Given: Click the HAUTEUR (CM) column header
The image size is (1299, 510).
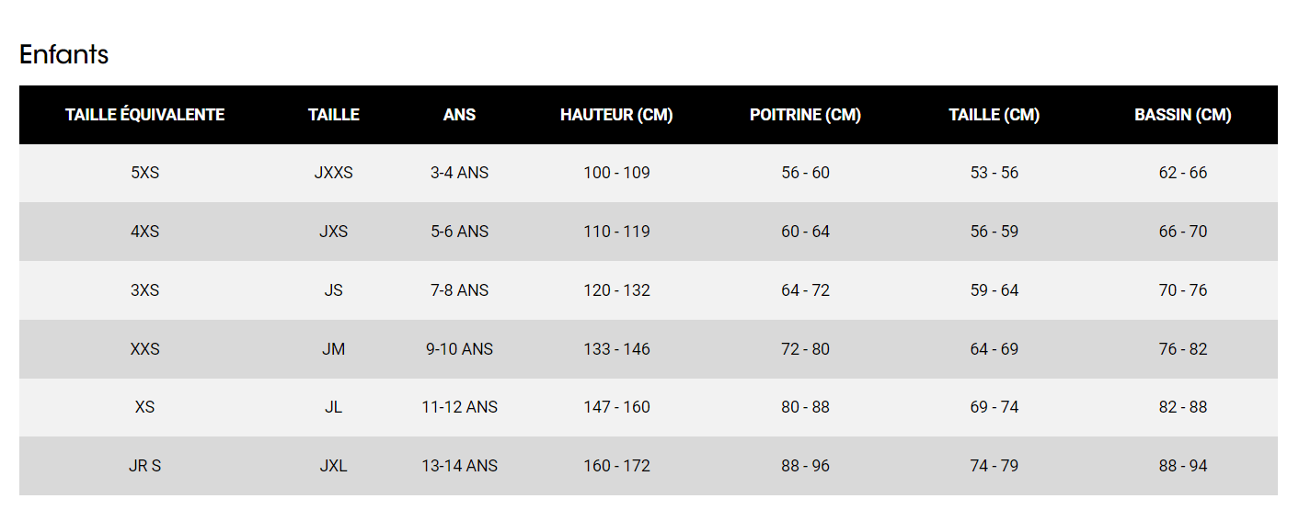Looking at the screenshot, I should pyautogui.click(x=616, y=115).
